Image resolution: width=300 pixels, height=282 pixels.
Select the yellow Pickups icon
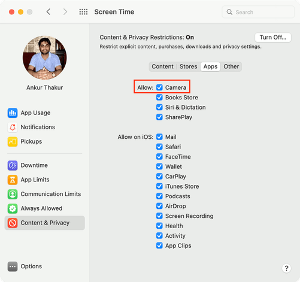[13, 141]
